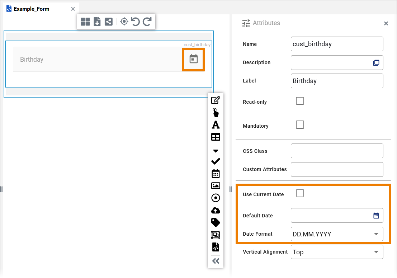397x278 pixels.
Task: Click the Attributes sliders panel icon
Action: point(246,23)
